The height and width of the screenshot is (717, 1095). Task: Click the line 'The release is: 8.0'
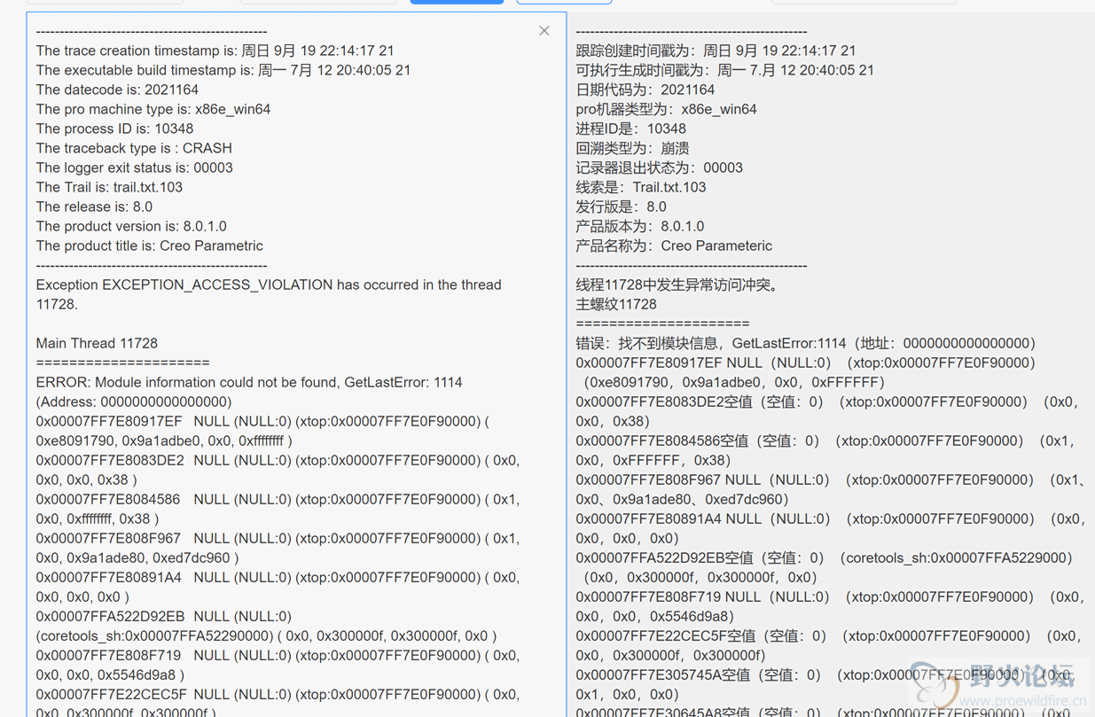tap(94, 207)
